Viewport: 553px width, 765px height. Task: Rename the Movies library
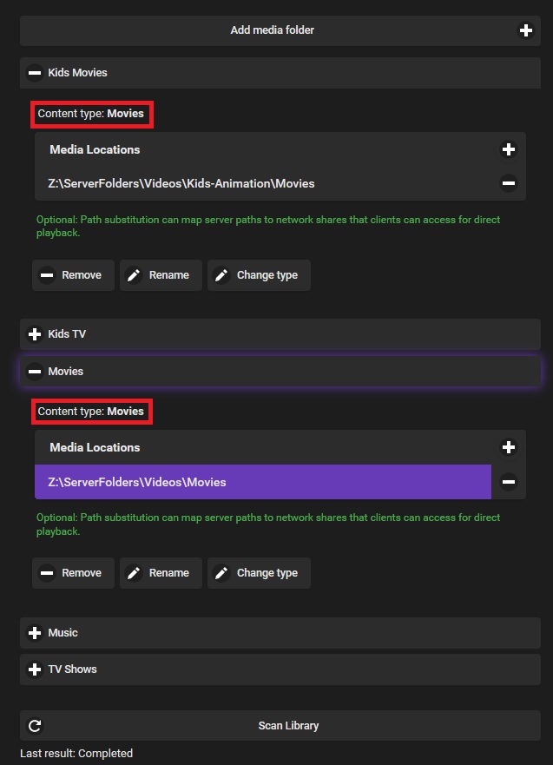[x=160, y=573]
